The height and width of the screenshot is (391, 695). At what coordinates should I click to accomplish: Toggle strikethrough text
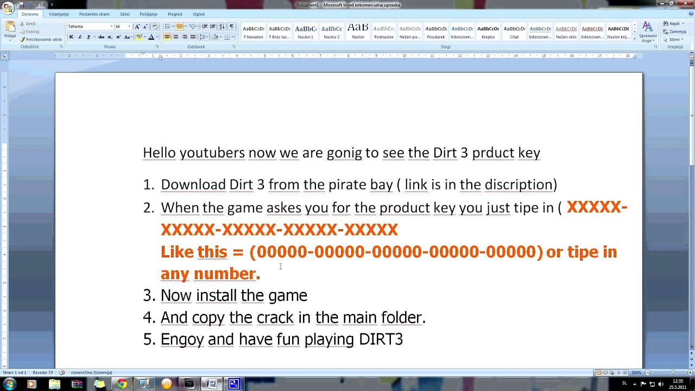pyautogui.click(x=101, y=37)
